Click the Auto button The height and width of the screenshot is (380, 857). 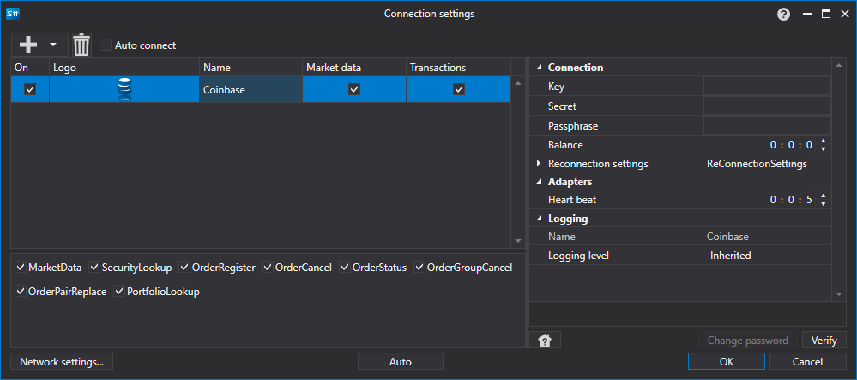pyautogui.click(x=400, y=361)
